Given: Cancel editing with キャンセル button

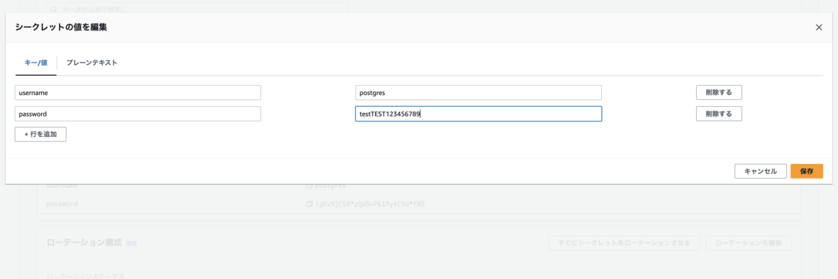Looking at the screenshot, I should [760, 171].
